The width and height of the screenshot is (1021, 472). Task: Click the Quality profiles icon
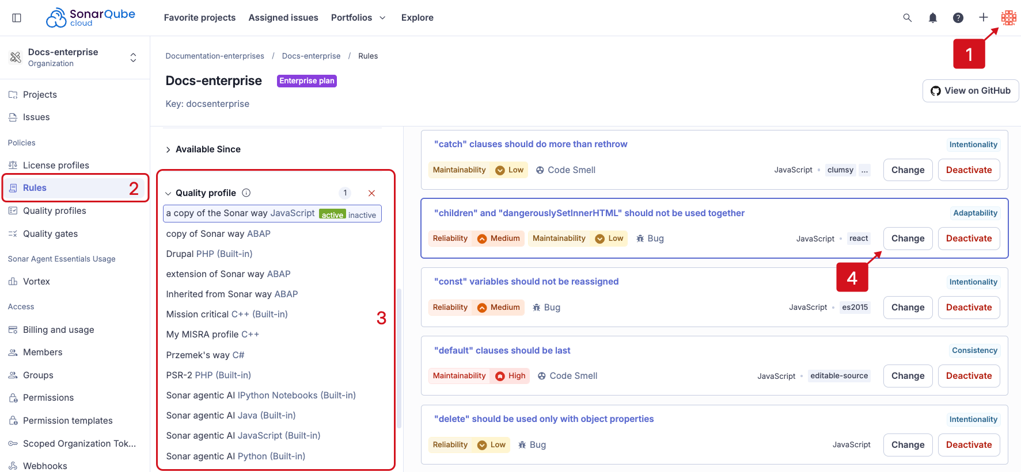(x=13, y=211)
